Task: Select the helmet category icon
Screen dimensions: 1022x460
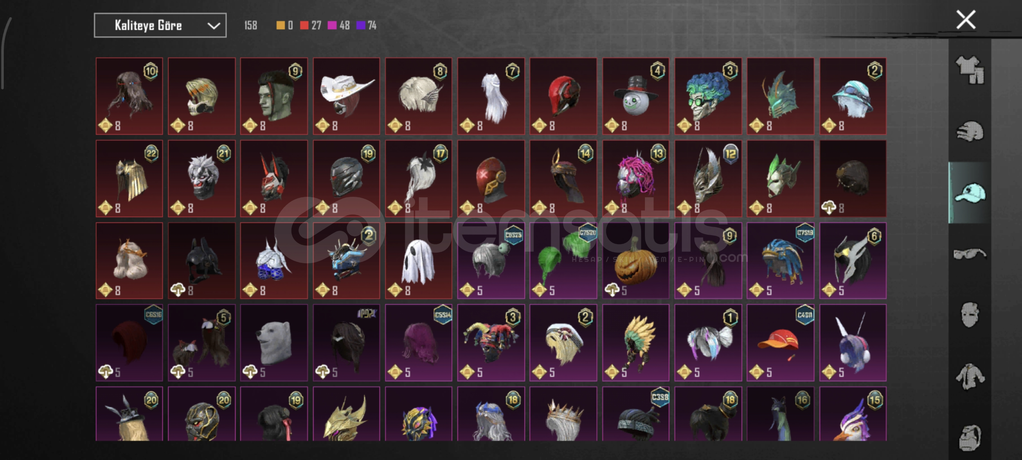Action: pyautogui.click(x=970, y=131)
